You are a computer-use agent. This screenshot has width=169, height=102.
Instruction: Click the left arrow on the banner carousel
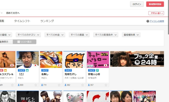click(x=112, y=59)
